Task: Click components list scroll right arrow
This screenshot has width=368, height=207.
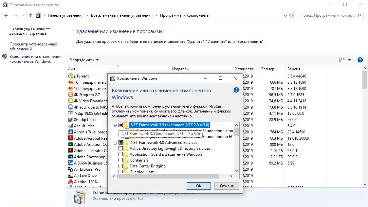Action: [x=231, y=176]
